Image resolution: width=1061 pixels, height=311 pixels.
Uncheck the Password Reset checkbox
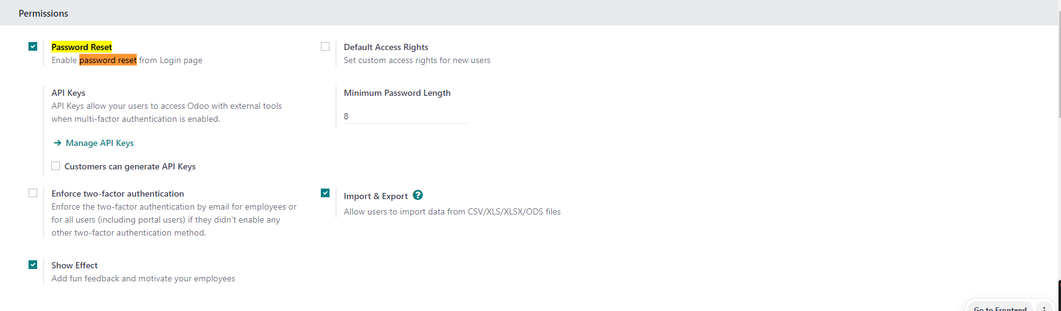click(x=33, y=46)
